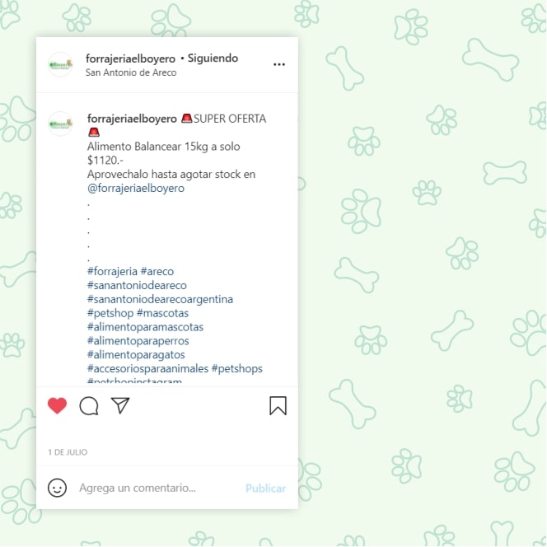
Task: Visit the @forrajeriaelboyero mention link
Action: tap(136, 189)
